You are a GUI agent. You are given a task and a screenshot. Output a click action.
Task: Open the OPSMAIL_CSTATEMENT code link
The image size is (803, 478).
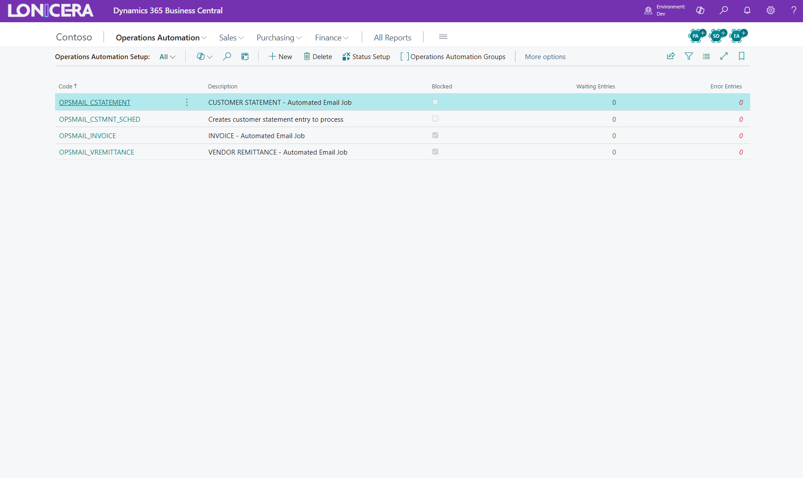[95, 103]
